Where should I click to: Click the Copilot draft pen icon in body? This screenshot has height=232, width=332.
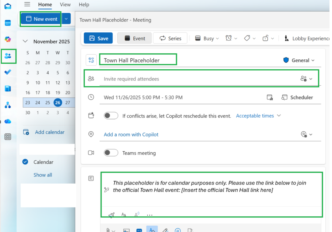107,190
